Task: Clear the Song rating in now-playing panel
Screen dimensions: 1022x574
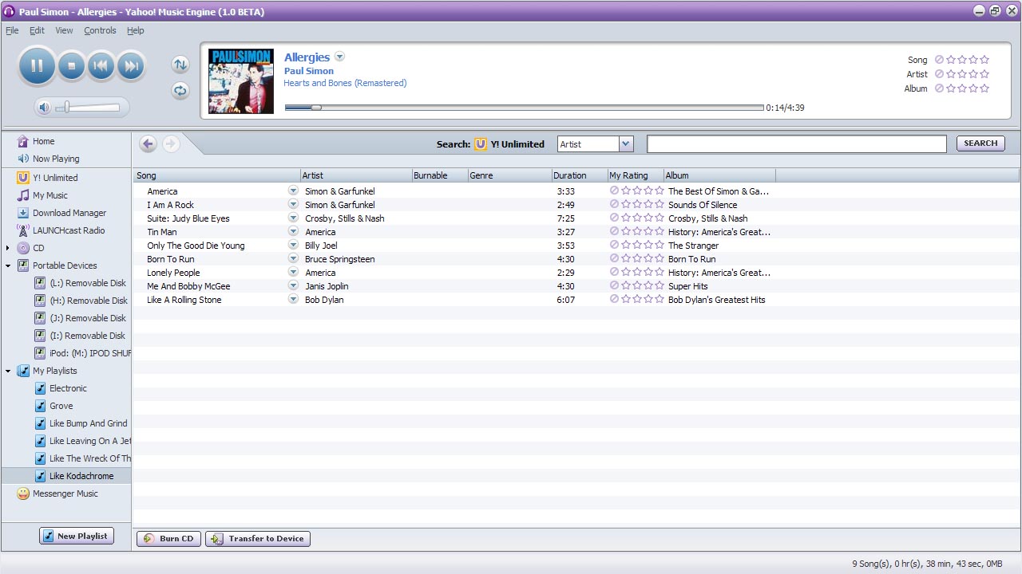Action: [939, 60]
